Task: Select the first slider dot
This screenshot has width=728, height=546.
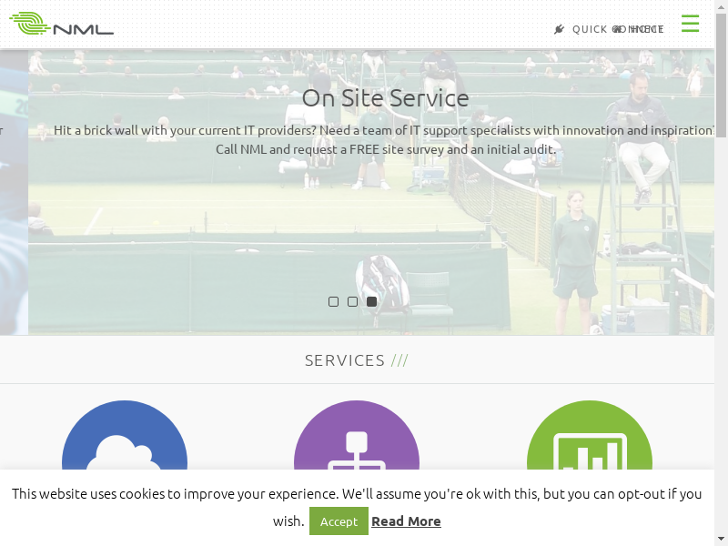Action: point(333,301)
